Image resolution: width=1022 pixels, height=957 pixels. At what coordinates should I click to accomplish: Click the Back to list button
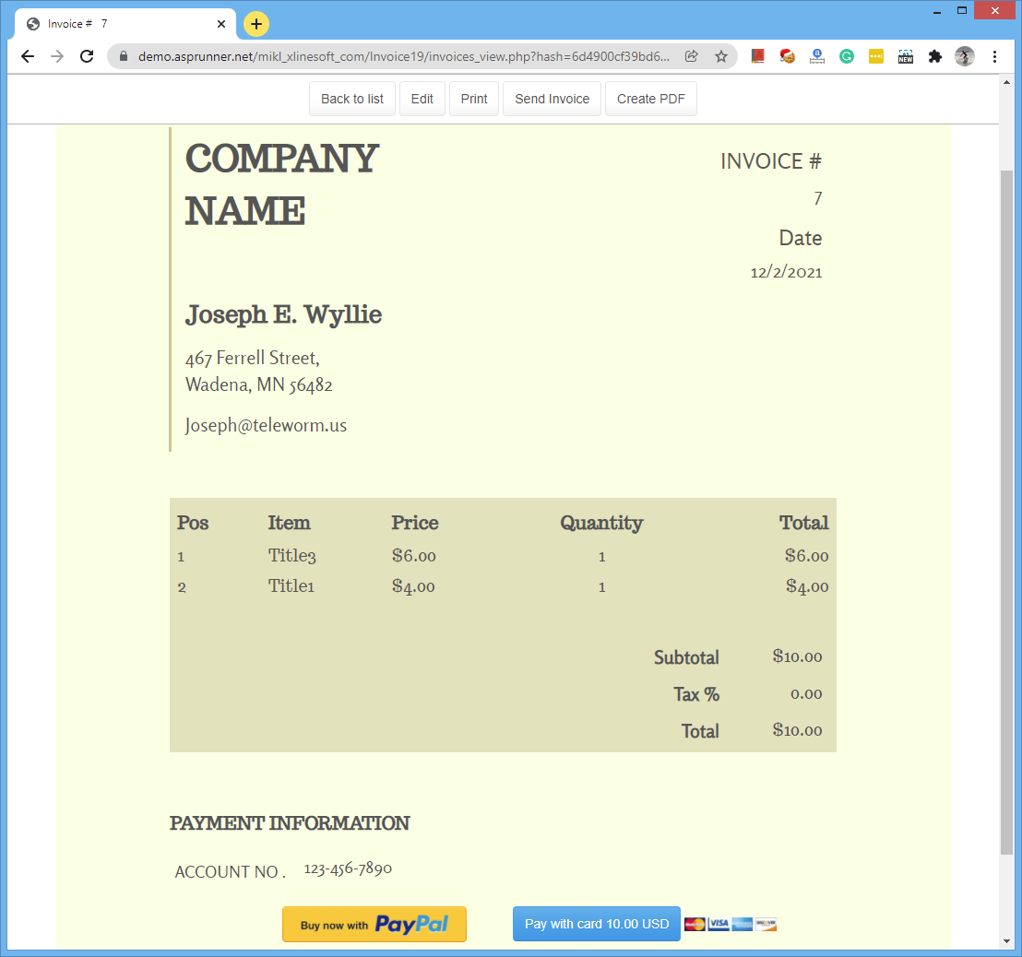(352, 99)
